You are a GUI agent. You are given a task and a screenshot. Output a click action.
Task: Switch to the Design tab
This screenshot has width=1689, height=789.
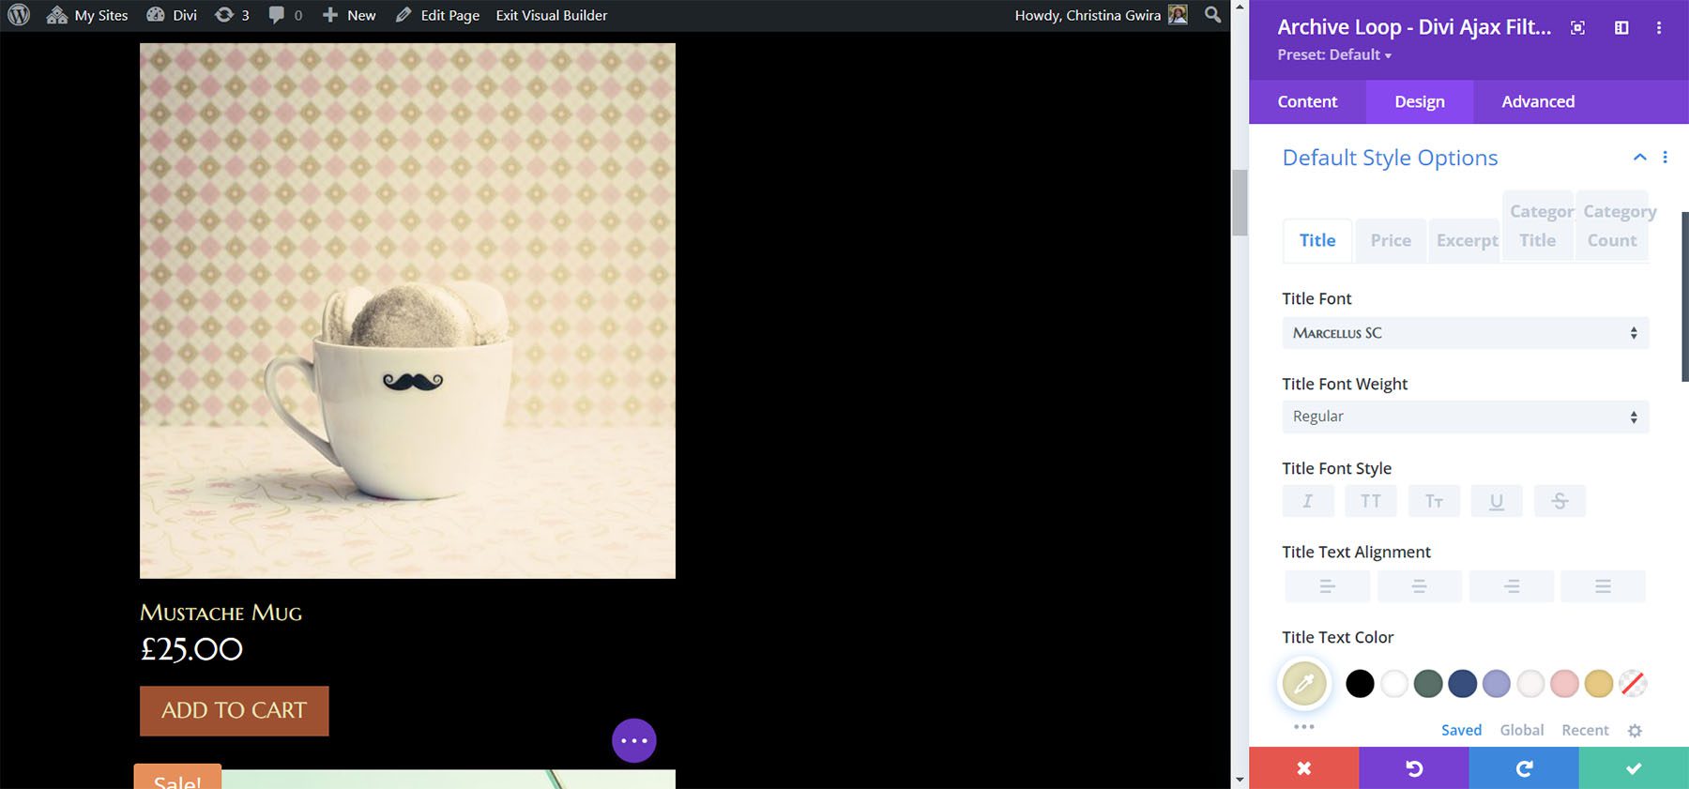(x=1420, y=101)
